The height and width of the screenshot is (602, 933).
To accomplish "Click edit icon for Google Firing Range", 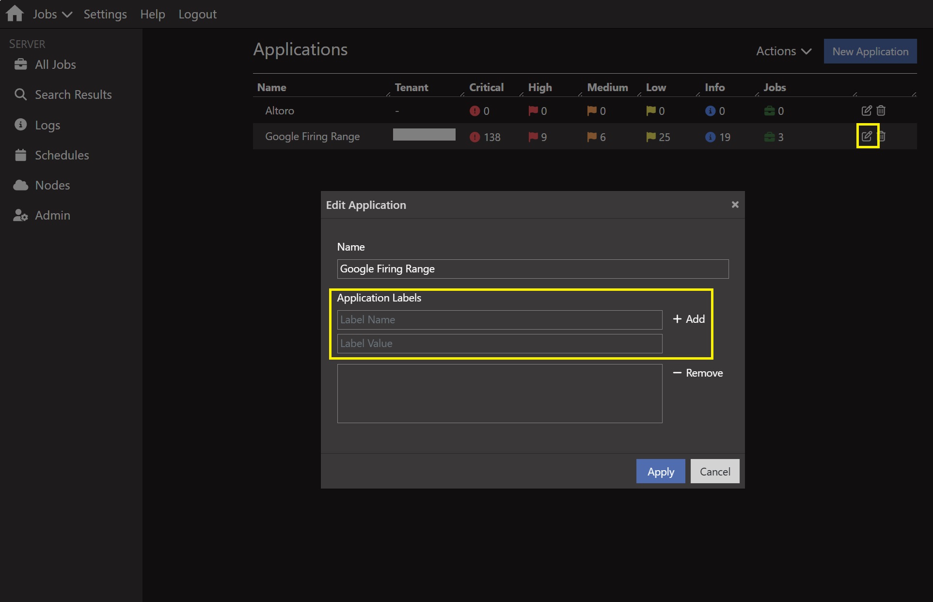I will pyautogui.click(x=866, y=136).
